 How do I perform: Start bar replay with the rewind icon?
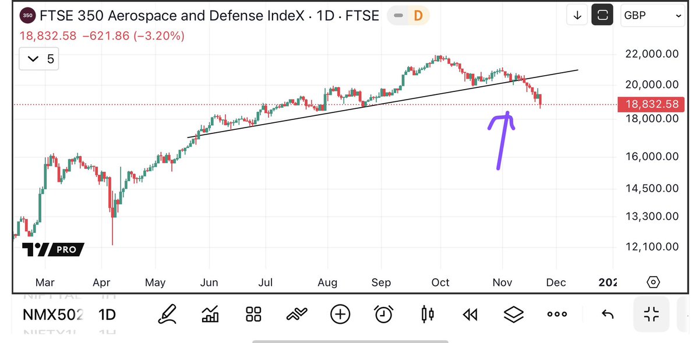(469, 314)
